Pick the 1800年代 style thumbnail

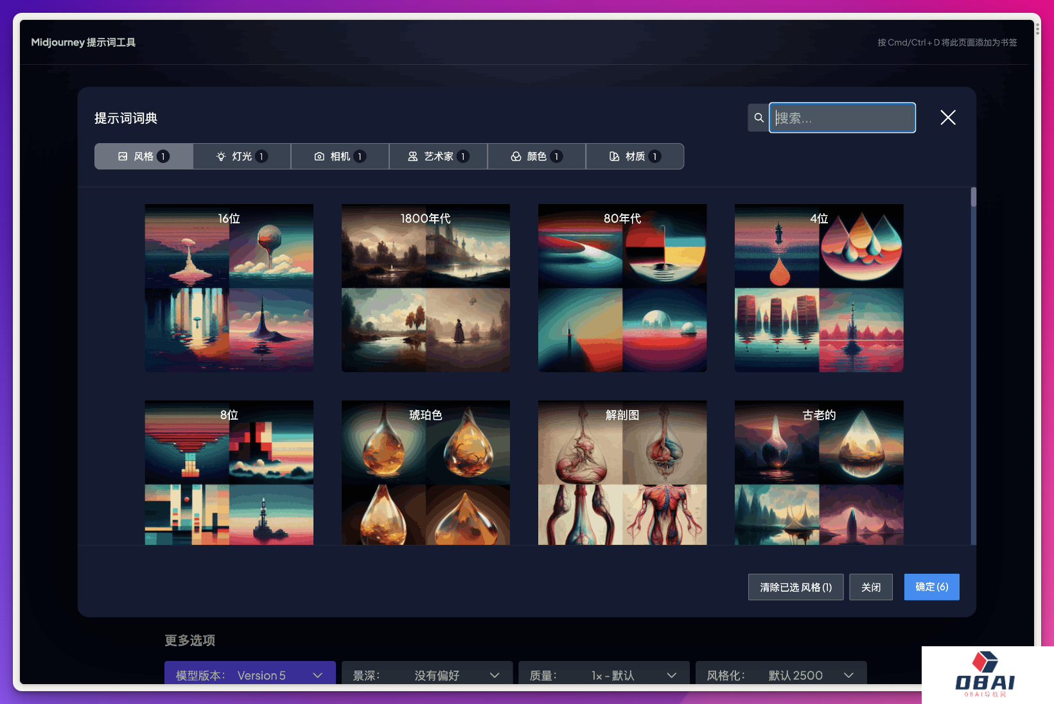tap(426, 288)
